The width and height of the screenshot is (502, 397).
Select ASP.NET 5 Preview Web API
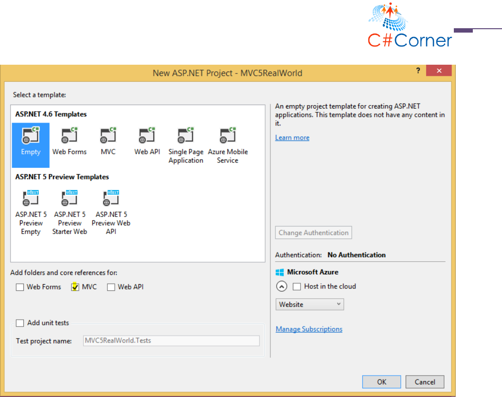coord(111,213)
